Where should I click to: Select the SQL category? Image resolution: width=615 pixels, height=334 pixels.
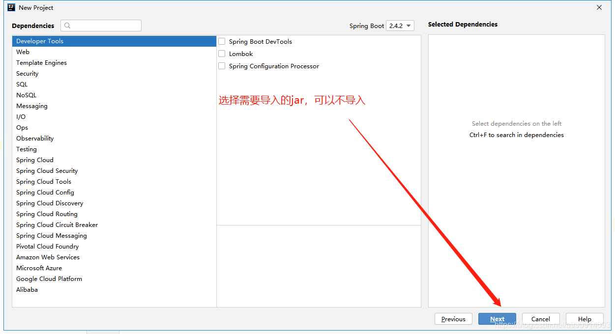click(114, 84)
